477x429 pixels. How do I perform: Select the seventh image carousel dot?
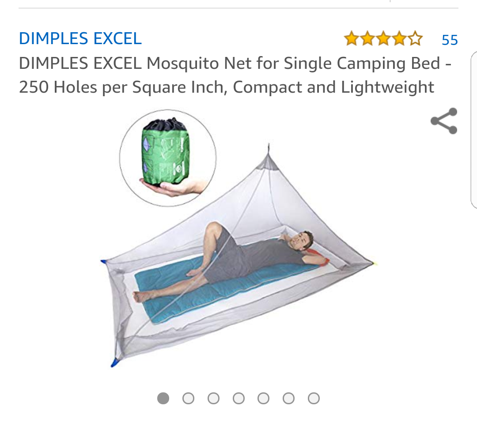pos(314,398)
